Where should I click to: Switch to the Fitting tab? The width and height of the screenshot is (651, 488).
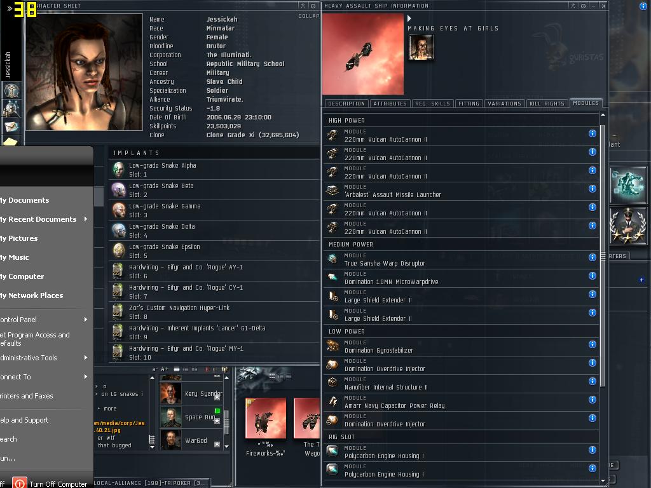[x=469, y=104]
